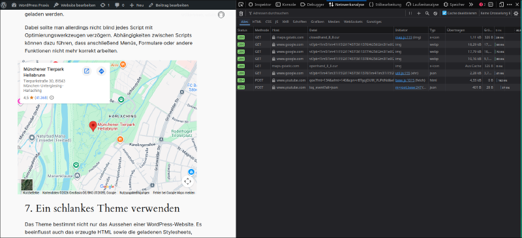Filter requests by CSS
The width and height of the screenshot is (522, 238).
[x=268, y=22]
